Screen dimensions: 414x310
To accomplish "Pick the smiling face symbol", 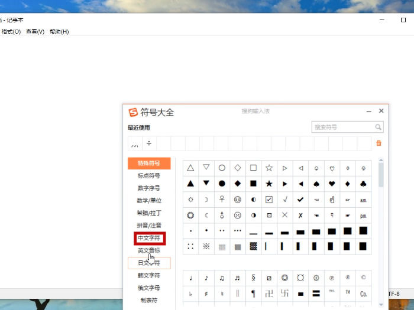I will point(238,200).
